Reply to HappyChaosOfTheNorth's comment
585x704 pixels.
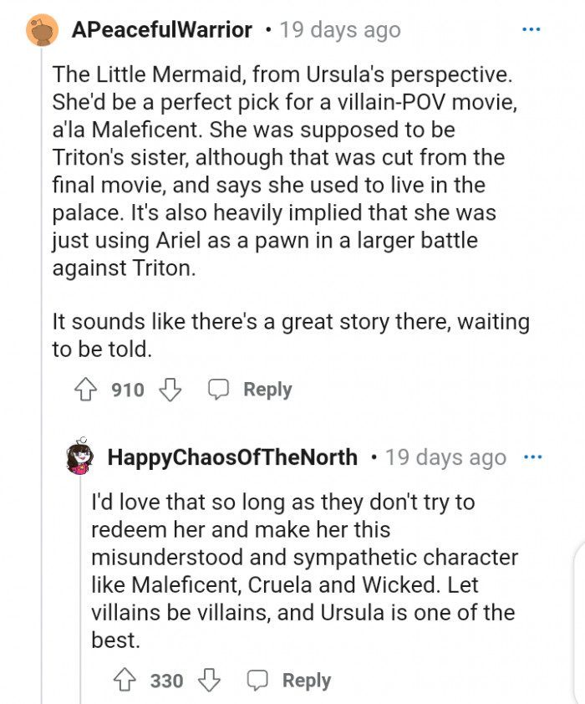(307, 680)
